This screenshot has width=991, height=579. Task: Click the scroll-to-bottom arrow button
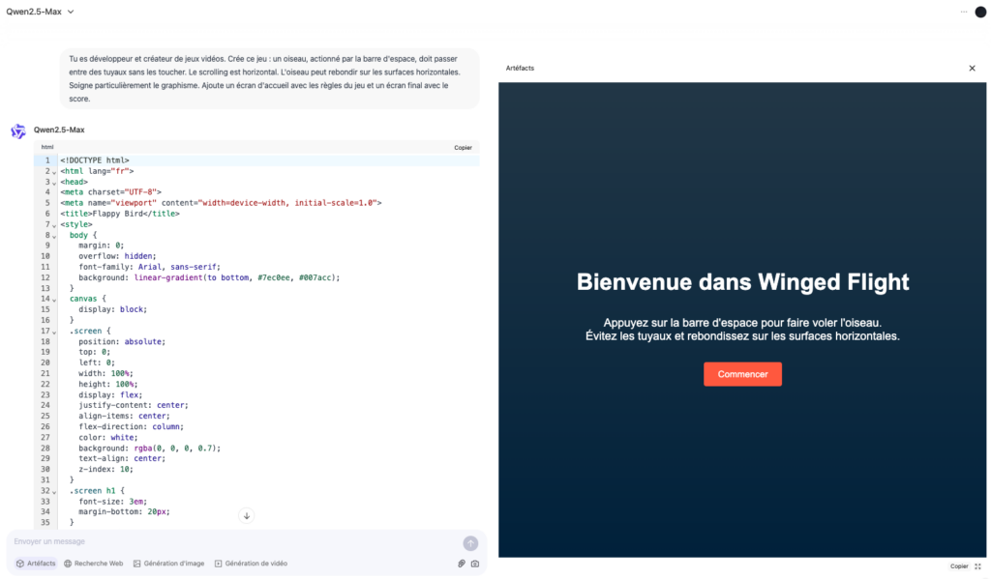pos(247,516)
